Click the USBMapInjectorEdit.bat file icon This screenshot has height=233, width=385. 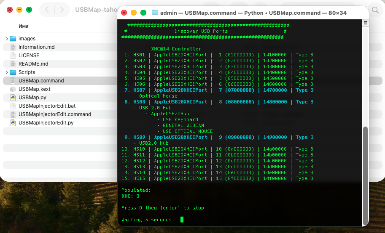(13, 106)
